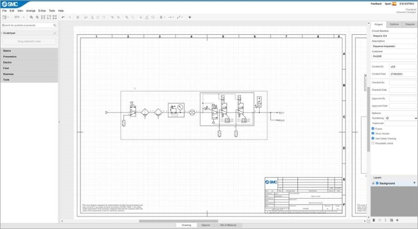
Task: Switch to the Options tab
Action: pos(394,24)
